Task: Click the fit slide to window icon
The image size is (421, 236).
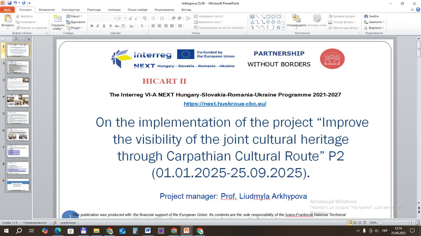Action: pos(417,223)
